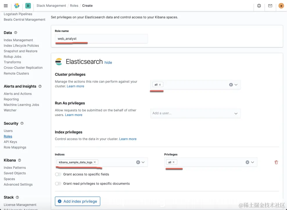The width and height of the screenshot is (287, 210).
Task: Open Machine Learning Jobs in sidebar
Action: coord(21,105)
